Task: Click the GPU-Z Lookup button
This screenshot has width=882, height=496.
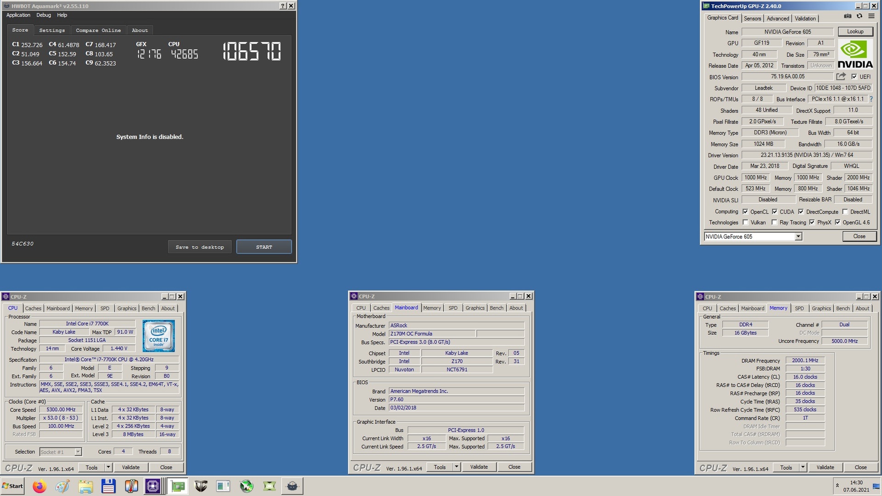Action: pyautogui.click(x=855, y=31)
